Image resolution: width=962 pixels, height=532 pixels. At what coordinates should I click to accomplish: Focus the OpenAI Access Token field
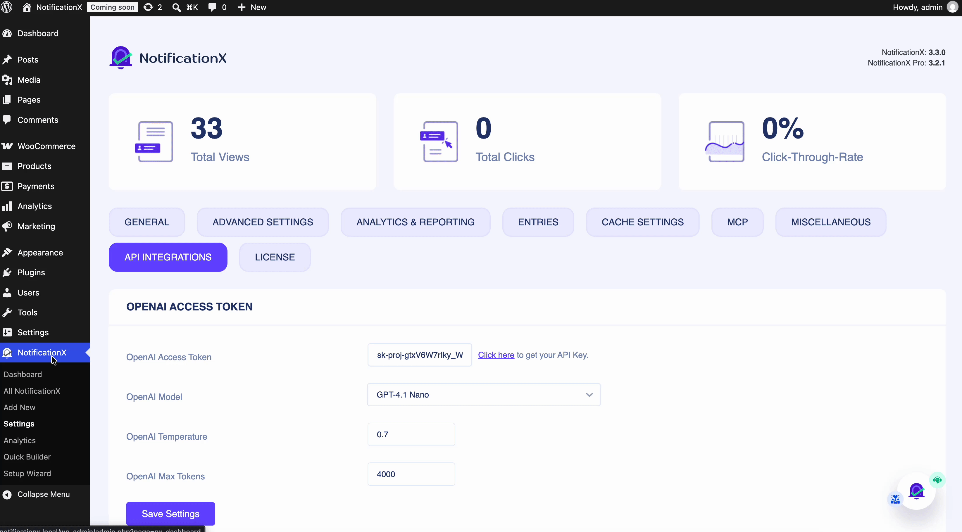420,355
